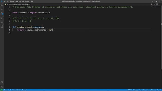
Task: Open the View menu
Action: [x=17, y=1]
